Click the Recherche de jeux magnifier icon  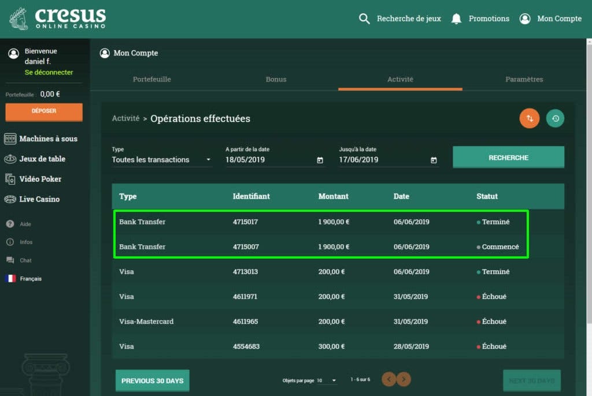click(x=364, y=18)
